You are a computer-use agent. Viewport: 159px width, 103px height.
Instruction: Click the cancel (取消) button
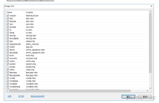145,97
